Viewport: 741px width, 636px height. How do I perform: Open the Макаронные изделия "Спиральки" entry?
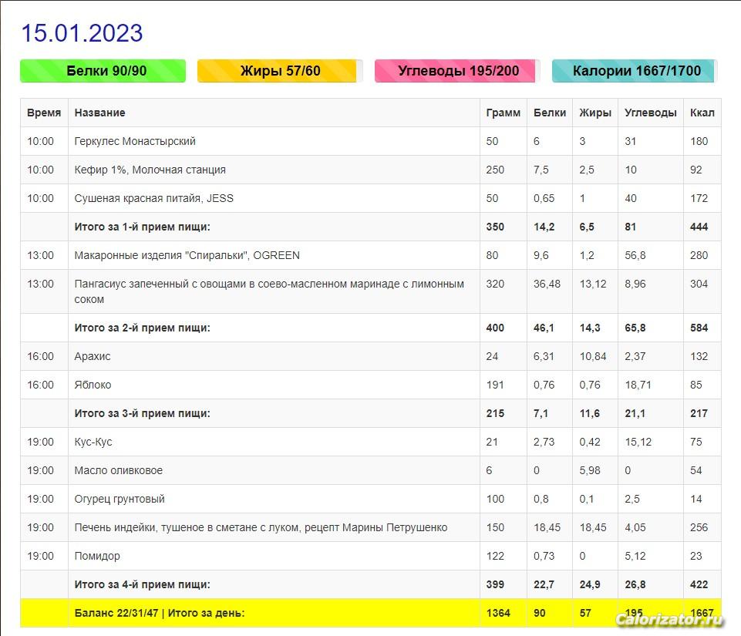click(187, 255)
